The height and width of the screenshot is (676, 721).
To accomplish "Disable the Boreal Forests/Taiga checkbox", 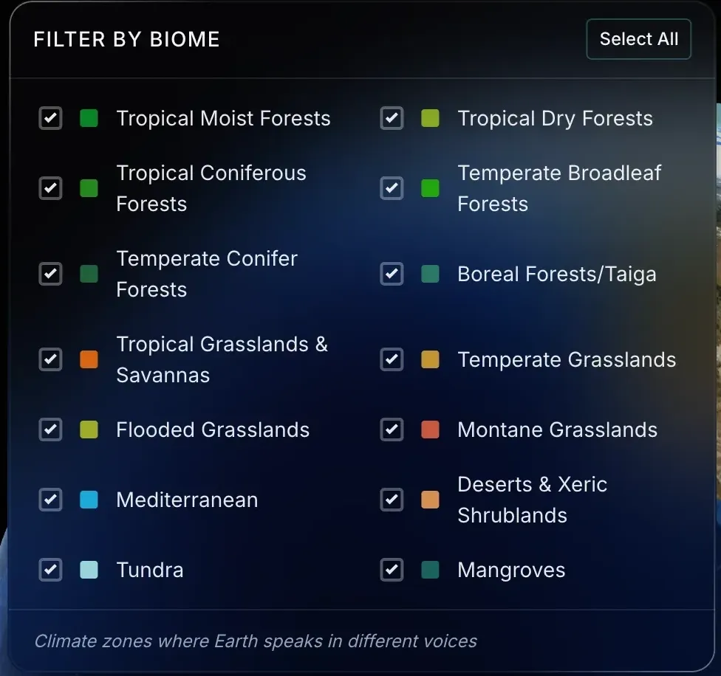I will coord(392,274).
